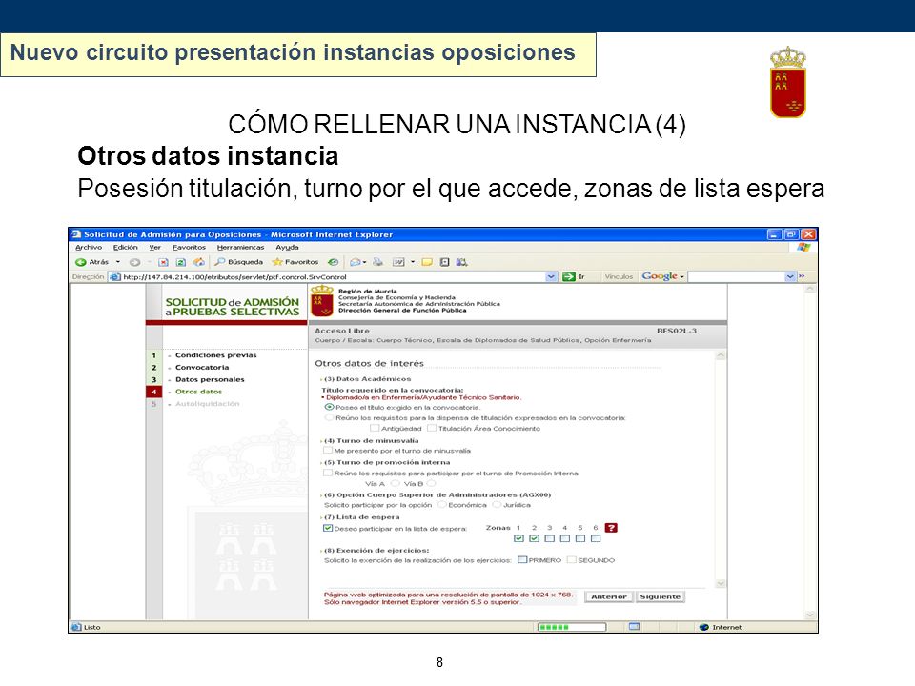
Task: Go to step 2 Convocatoria
Action: (202, 368)
